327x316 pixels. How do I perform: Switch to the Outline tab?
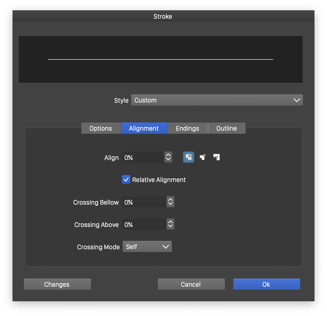coord(227,128)
